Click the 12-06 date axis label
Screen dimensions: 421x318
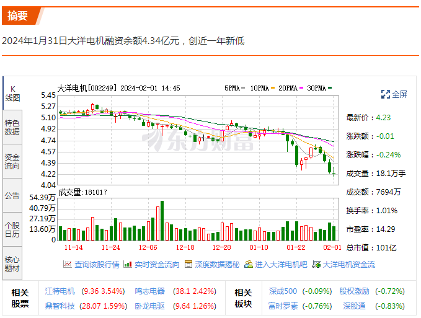point(148,247)
